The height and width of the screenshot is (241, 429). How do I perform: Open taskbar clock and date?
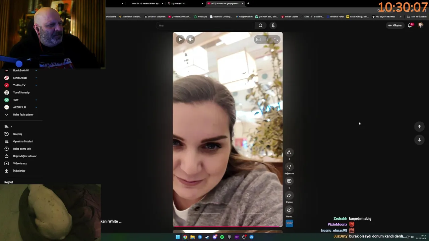coord(421,237)
